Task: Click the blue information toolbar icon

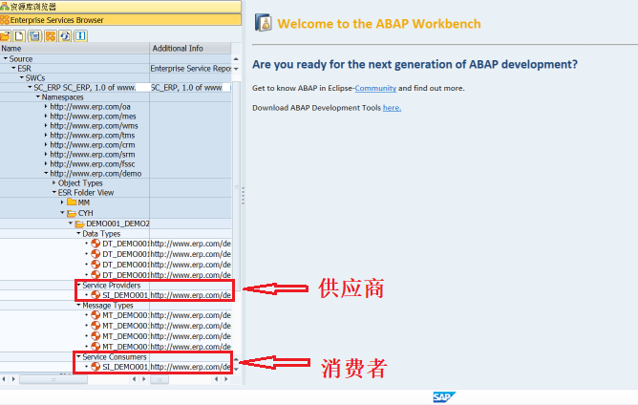Action: (80, 36)
